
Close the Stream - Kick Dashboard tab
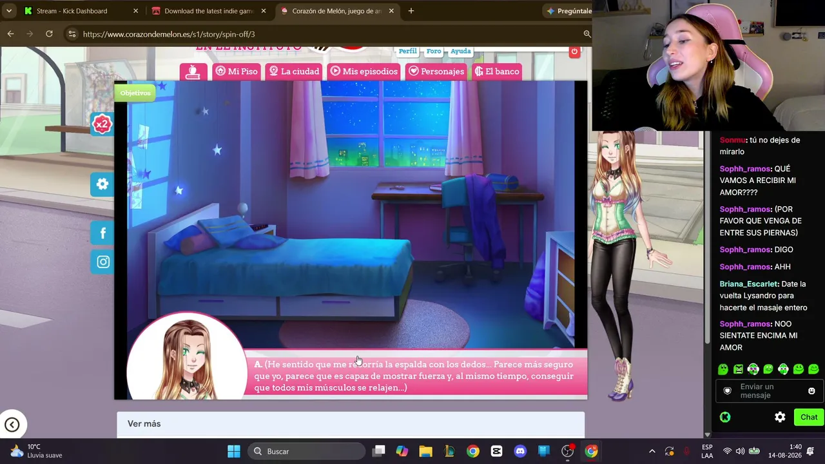pyautogui.click(x=136, y=11)
